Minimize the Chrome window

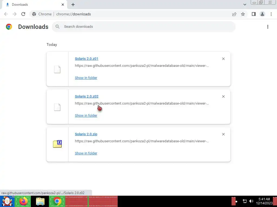point(254,2)
